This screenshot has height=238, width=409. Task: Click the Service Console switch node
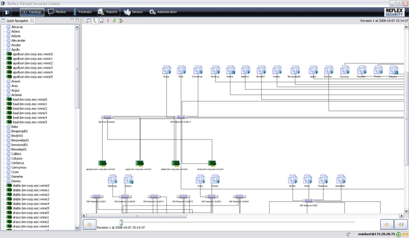point(107,117)
